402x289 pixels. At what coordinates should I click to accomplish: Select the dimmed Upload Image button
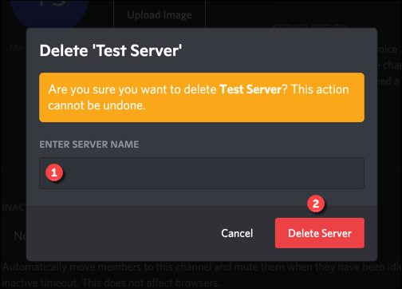160,15
